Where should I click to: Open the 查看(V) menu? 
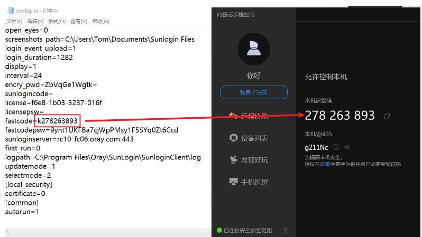79,21
